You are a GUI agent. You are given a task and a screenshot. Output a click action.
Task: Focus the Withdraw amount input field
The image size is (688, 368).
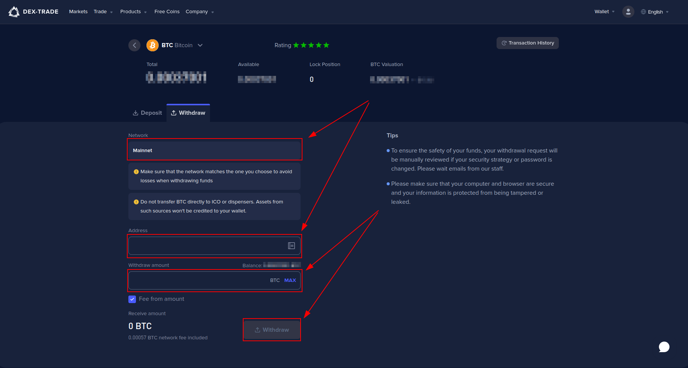tap(214, 280)
